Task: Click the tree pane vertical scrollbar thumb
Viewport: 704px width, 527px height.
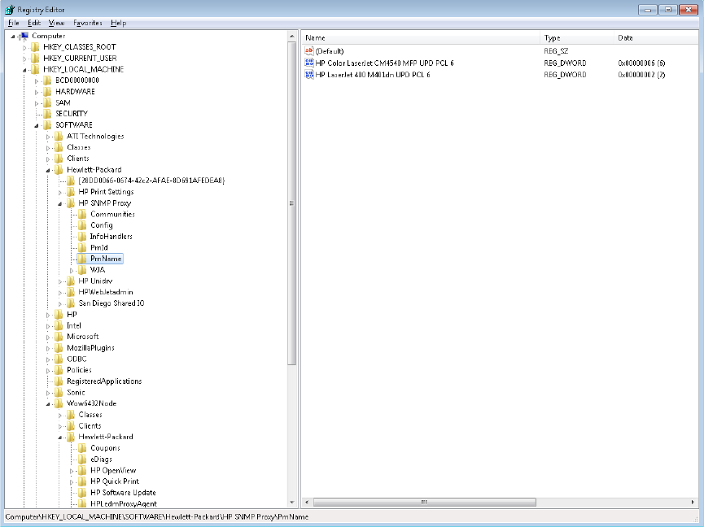Action: 292,203
